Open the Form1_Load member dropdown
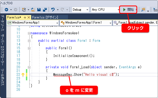Screen dimensions: 158x98 (x=135, y=23)
